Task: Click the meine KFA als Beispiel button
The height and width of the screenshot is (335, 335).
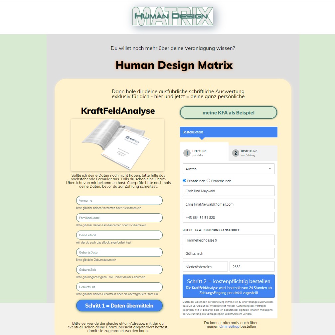Action: click(x=228, y=113)
